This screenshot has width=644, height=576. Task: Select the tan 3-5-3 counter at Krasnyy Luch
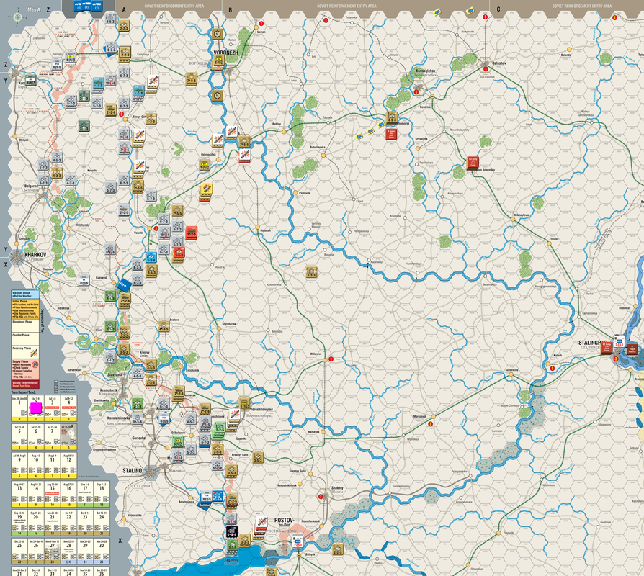[x=257, y=458]
